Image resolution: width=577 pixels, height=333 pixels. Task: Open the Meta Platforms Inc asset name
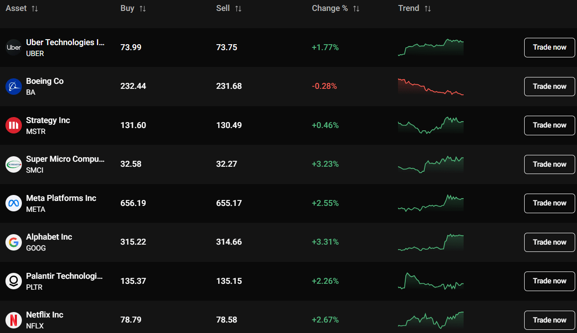[61, 198]
